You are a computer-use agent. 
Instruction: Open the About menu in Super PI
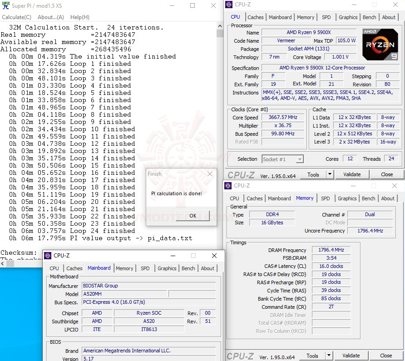(51, 17)
